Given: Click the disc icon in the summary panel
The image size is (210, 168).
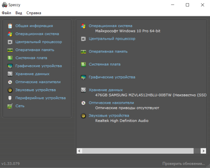Looking at the screenshot, I should (83, 103).
